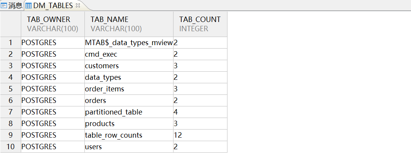
Task: Select the cmd_exec table name cell
Action: pos(129,54)
